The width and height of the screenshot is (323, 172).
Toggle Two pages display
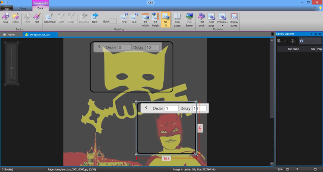(177, 20)
